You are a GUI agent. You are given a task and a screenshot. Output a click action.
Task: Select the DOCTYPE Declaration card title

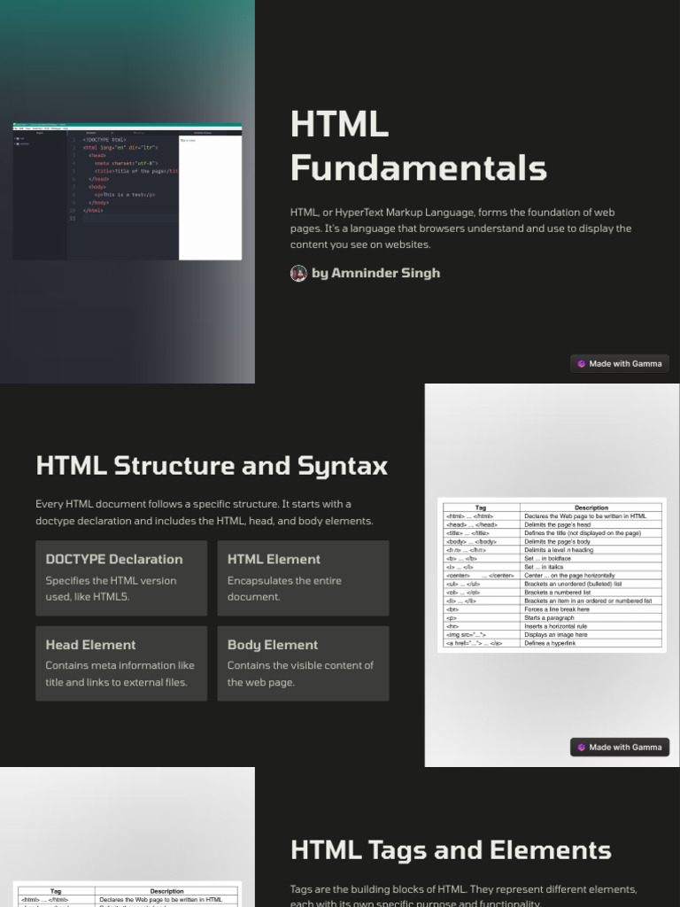[114, 560]
